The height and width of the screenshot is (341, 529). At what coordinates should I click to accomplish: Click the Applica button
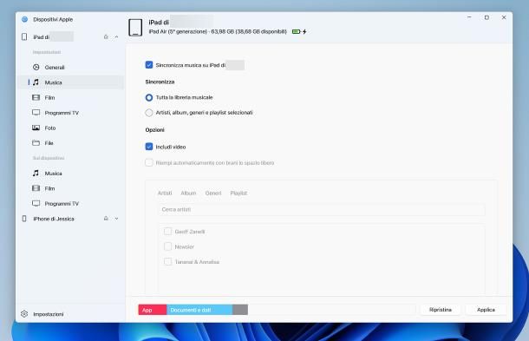pyautogui.click(x=486, y=310)
